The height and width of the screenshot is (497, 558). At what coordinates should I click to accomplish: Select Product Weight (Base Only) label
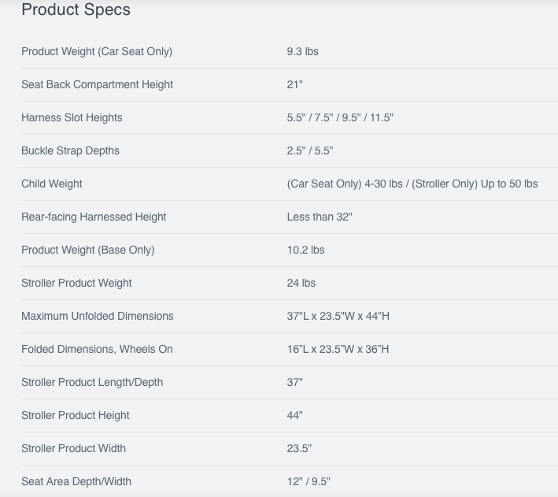(x=88, y=250)
